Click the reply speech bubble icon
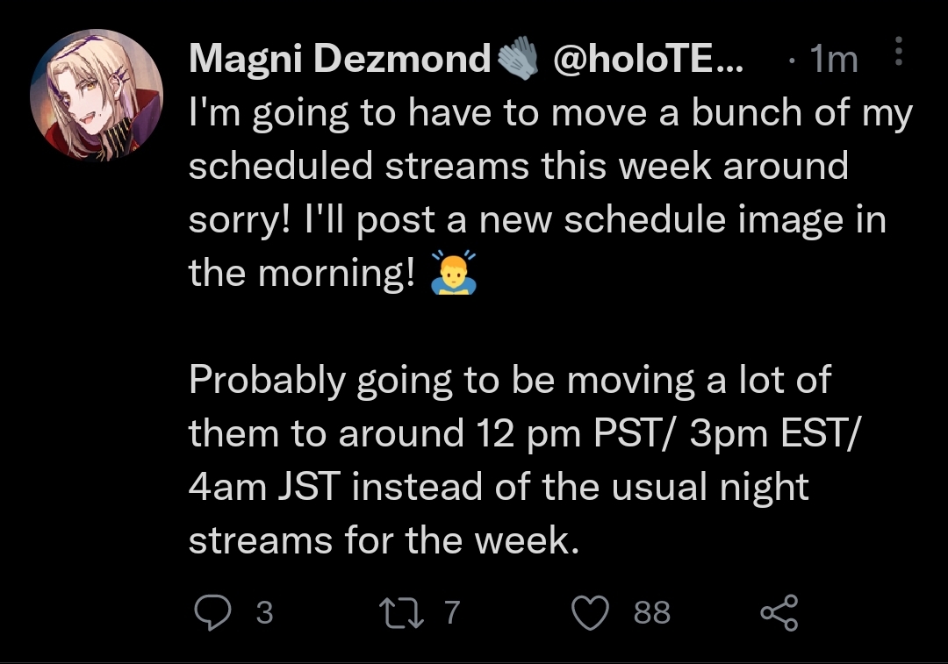Image resolution: width=948 pixels, height=664 pixels. point(210,611)
